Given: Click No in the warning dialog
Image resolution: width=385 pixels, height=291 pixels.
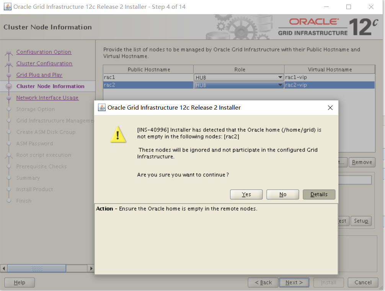Looking at the screenshot, I should [x=282, y=194].
